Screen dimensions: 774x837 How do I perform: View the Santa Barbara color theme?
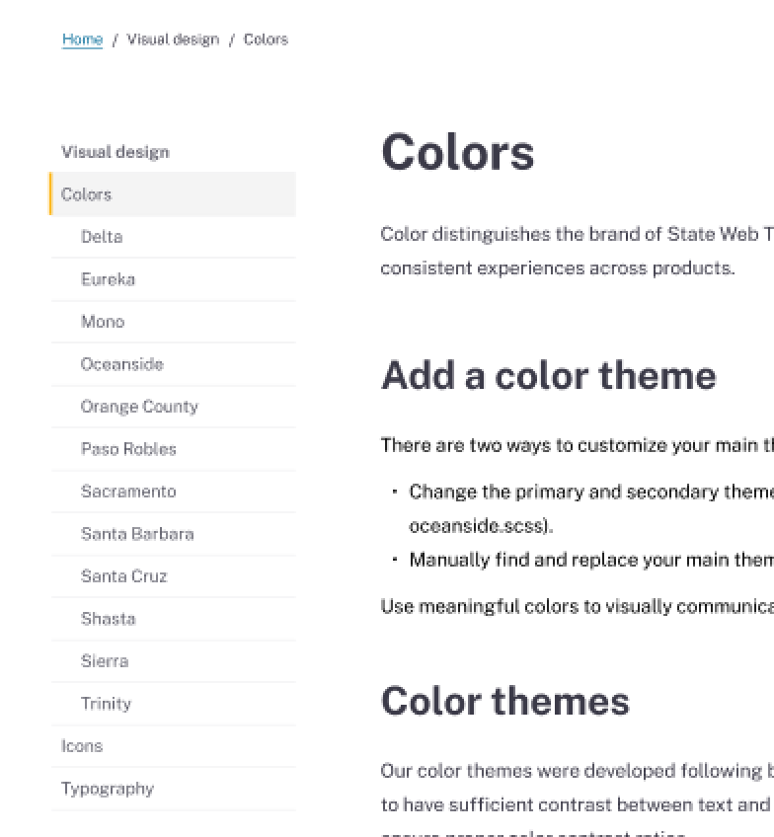tap(136, 534)
